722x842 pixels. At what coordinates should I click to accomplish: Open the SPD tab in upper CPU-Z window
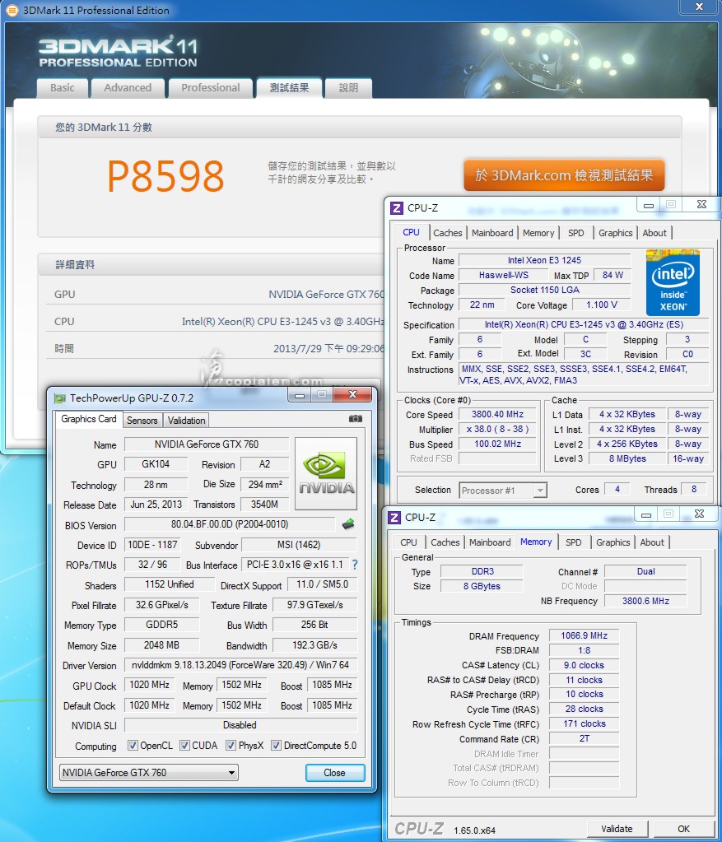pos(576,233)
